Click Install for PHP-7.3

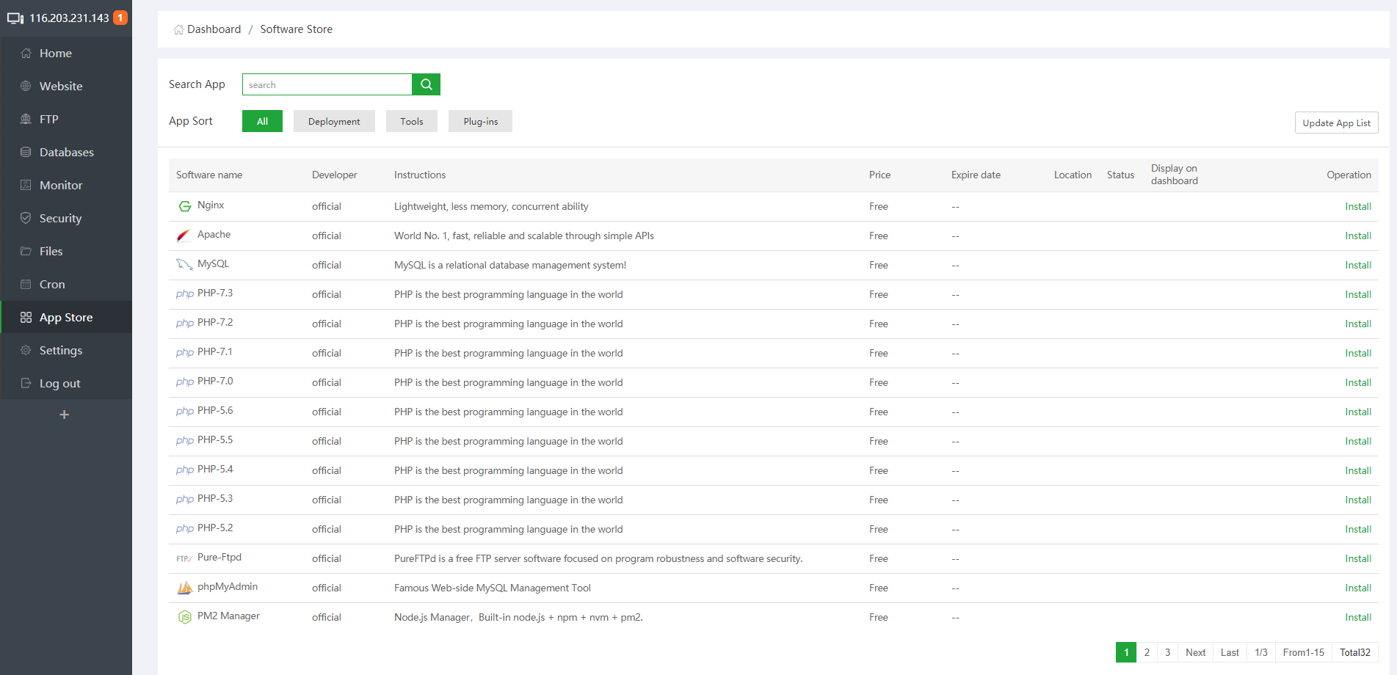tap(1357, 295)
